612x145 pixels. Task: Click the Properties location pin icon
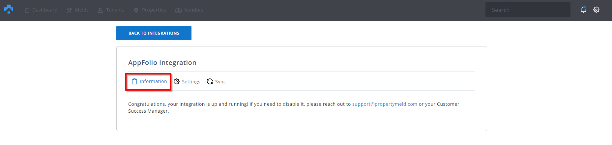click(136, 10)
